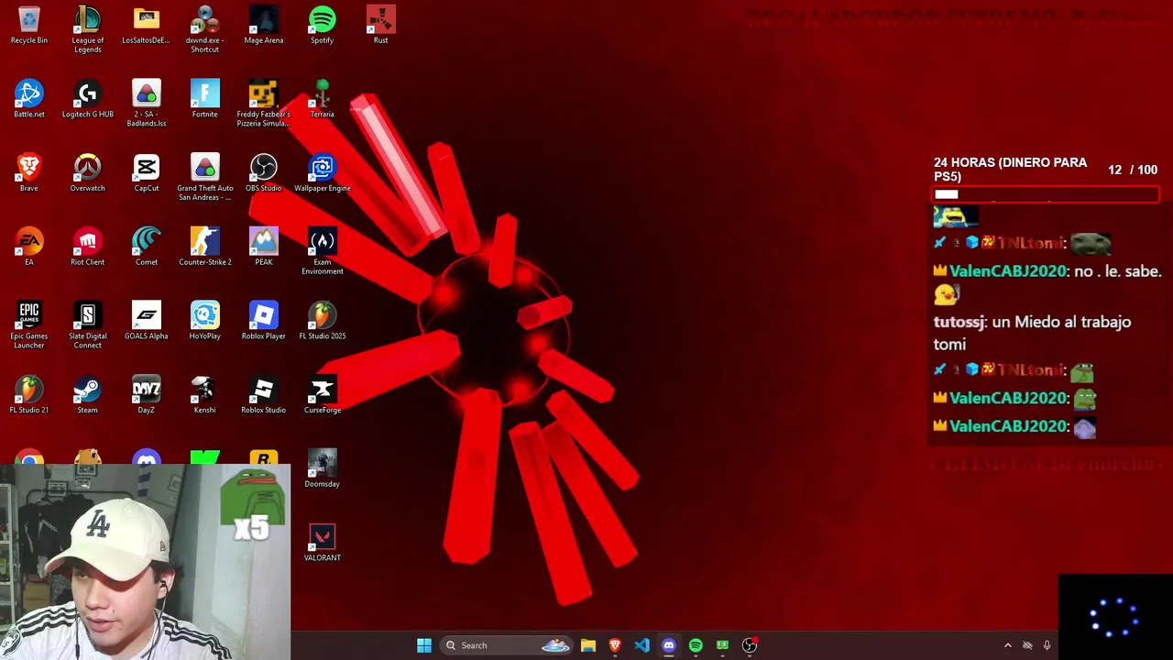Select the SA Badlands.lss file icon
1173x660 pixels.
click(147, 104)
